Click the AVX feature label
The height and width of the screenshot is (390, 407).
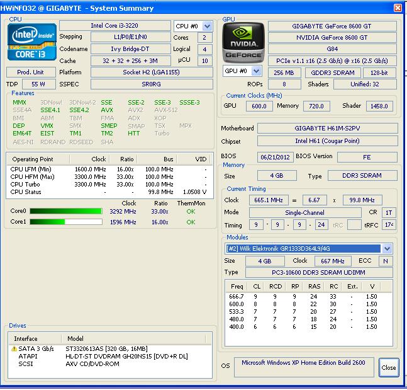107,110
